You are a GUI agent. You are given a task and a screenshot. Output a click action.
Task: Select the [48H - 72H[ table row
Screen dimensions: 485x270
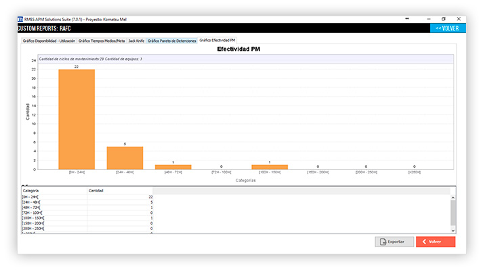pos(87,207)
